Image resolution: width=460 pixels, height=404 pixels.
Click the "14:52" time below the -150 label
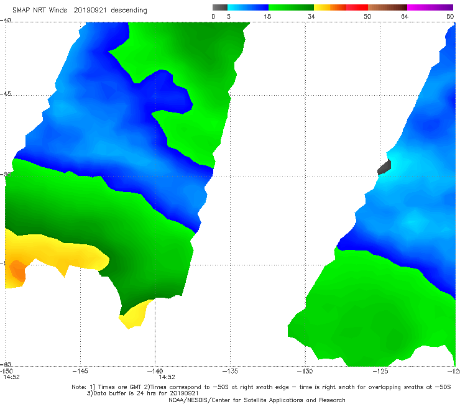[11, 377]
